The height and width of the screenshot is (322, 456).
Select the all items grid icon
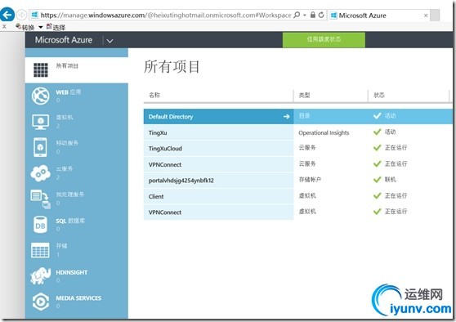click(x=41, y=69)
